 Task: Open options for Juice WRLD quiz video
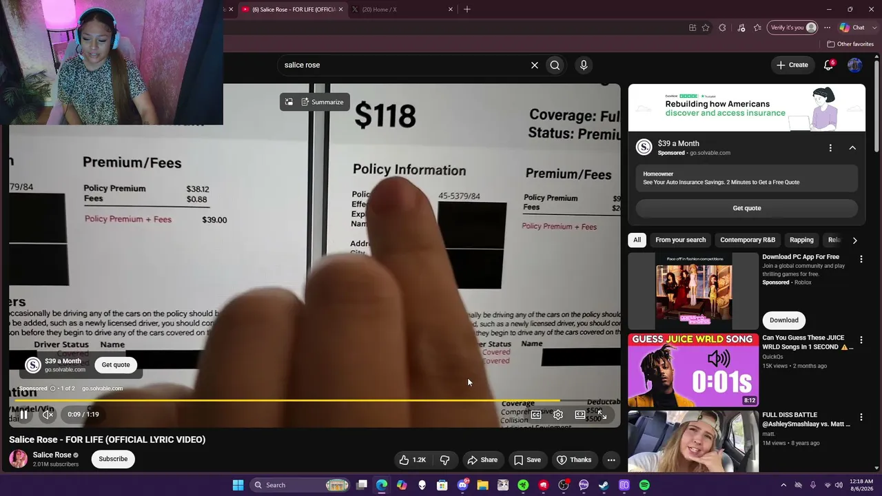[x=861, y=340]
